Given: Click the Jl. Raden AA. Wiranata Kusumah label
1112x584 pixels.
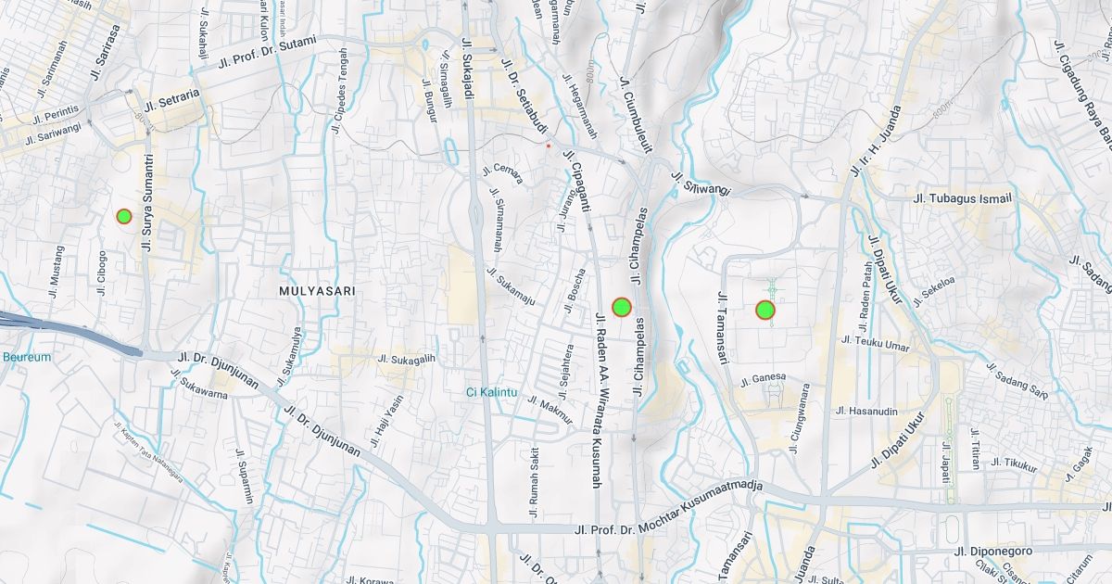Looking at the screenshot, I should pyautogui.click(x=600, y=400).
